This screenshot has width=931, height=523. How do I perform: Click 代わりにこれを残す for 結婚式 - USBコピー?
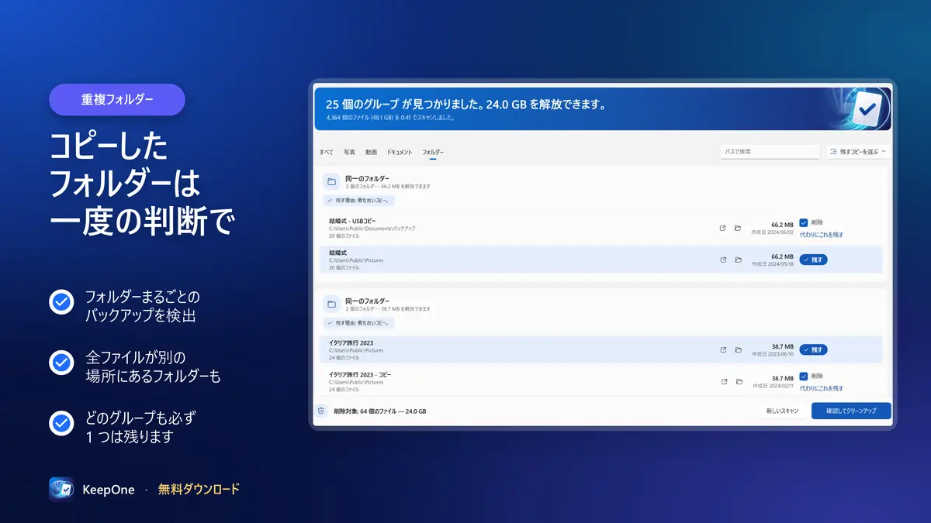tap(822, 235)
